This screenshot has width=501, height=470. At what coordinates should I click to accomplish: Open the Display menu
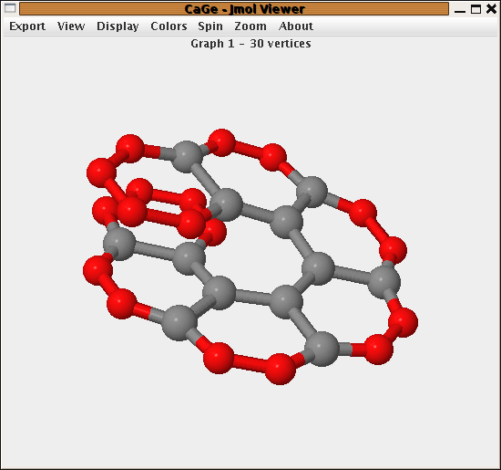click(x=118, y=26)
